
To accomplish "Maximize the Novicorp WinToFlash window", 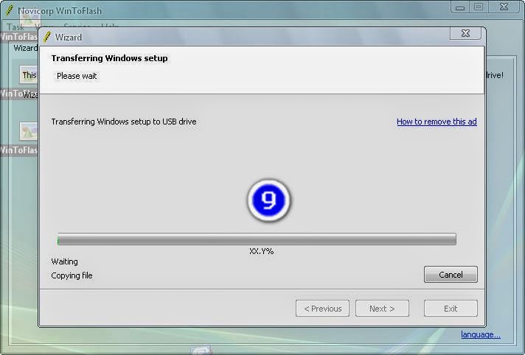I will coord(479,7).
